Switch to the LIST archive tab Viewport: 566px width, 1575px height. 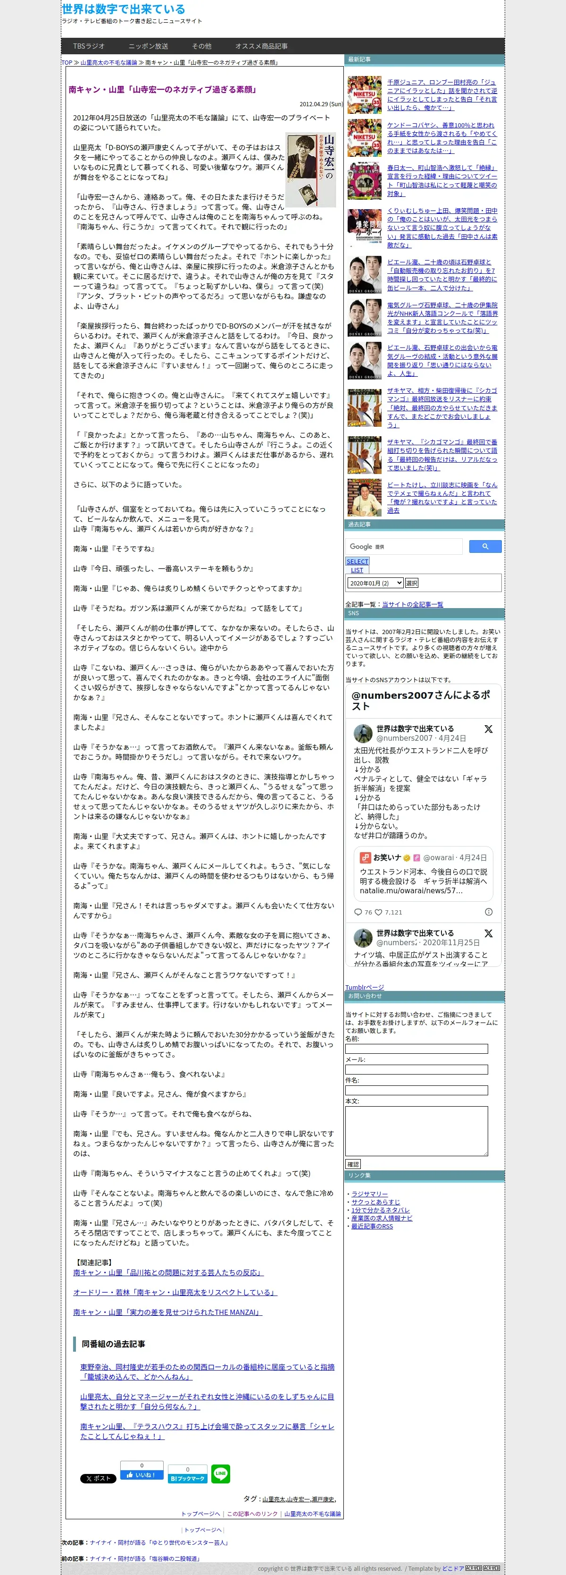[357, 570]
